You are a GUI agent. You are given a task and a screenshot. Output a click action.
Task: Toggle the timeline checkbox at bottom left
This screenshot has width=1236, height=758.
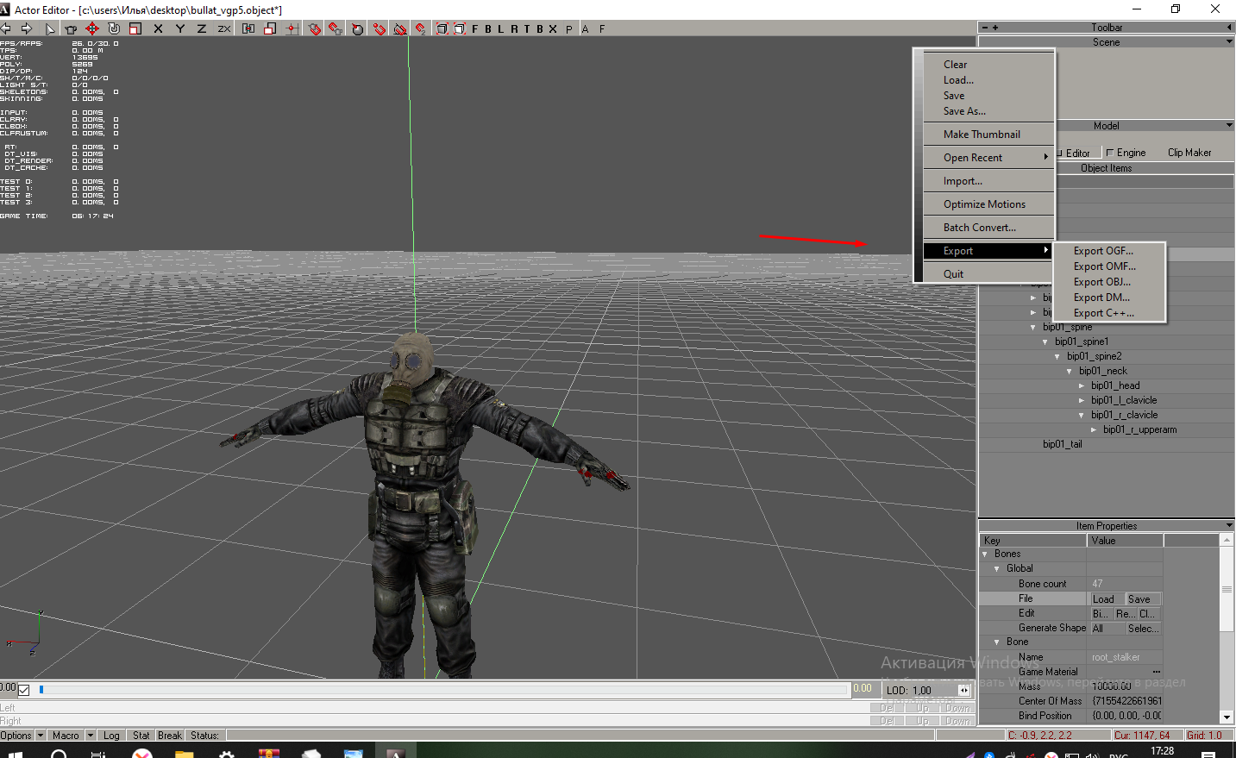click(24, 690)
